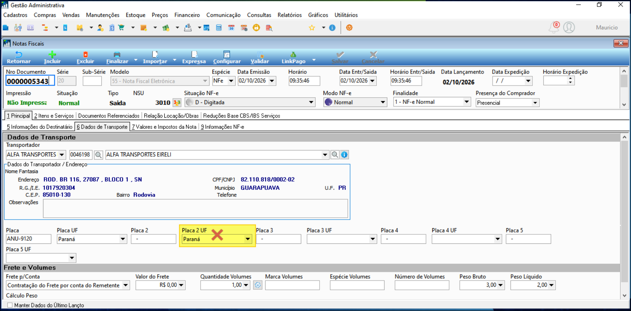Open the Frete p/Conta dropdown
This screenshot has height=311, width=631.
coord(126,285)
